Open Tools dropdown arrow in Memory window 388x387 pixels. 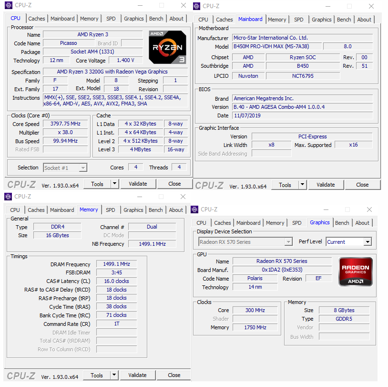(114, 375)
